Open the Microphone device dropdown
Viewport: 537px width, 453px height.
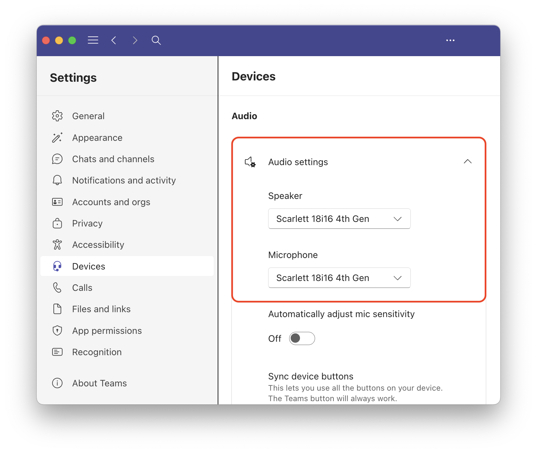[339, 278]
